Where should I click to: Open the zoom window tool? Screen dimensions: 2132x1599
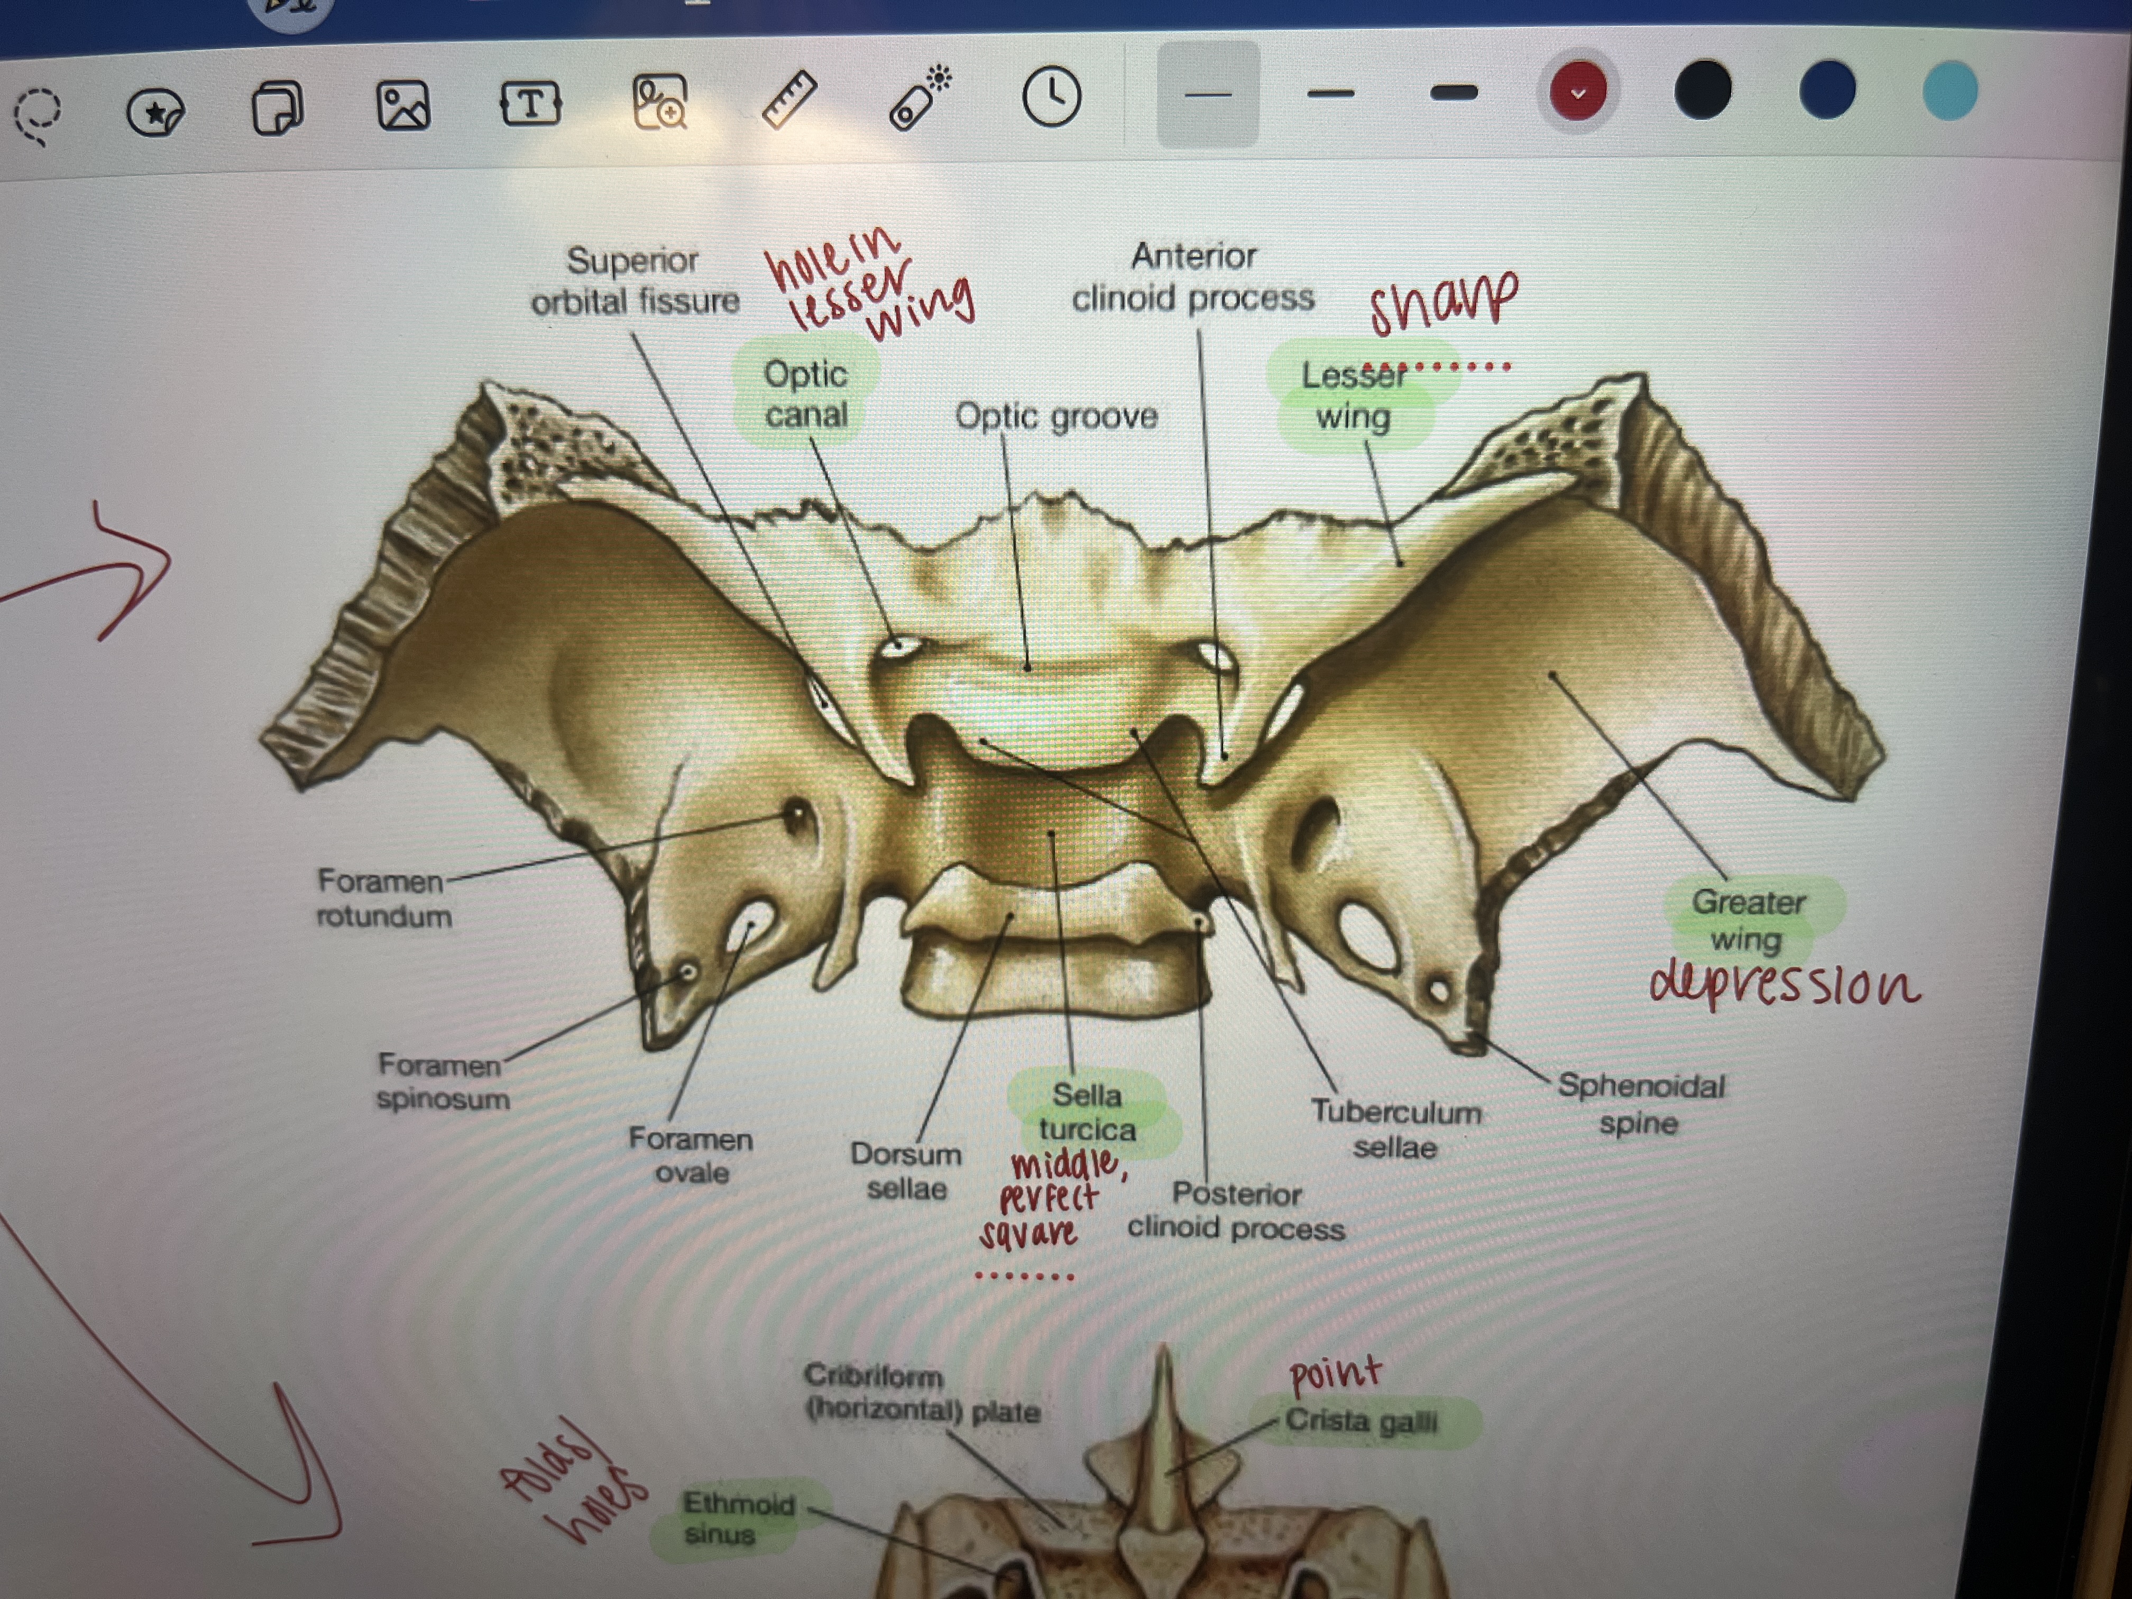[x=659, y=102]
